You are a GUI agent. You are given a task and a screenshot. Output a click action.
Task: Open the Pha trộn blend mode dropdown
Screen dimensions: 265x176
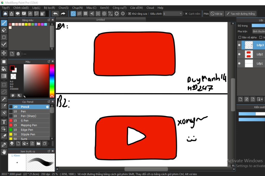pos(258,31)
